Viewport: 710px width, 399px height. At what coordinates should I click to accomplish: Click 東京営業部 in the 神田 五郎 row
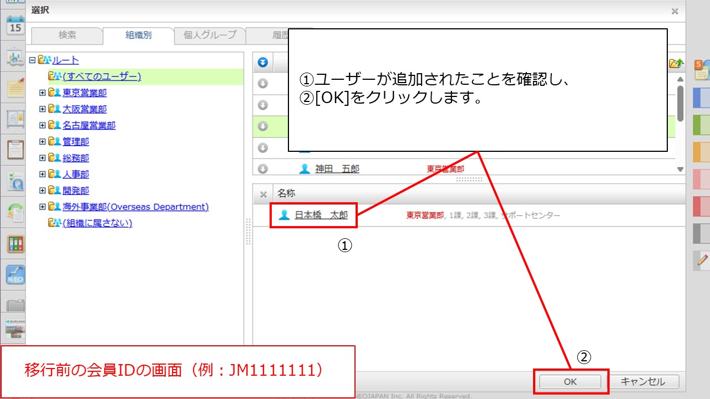[x=445, y=168]
